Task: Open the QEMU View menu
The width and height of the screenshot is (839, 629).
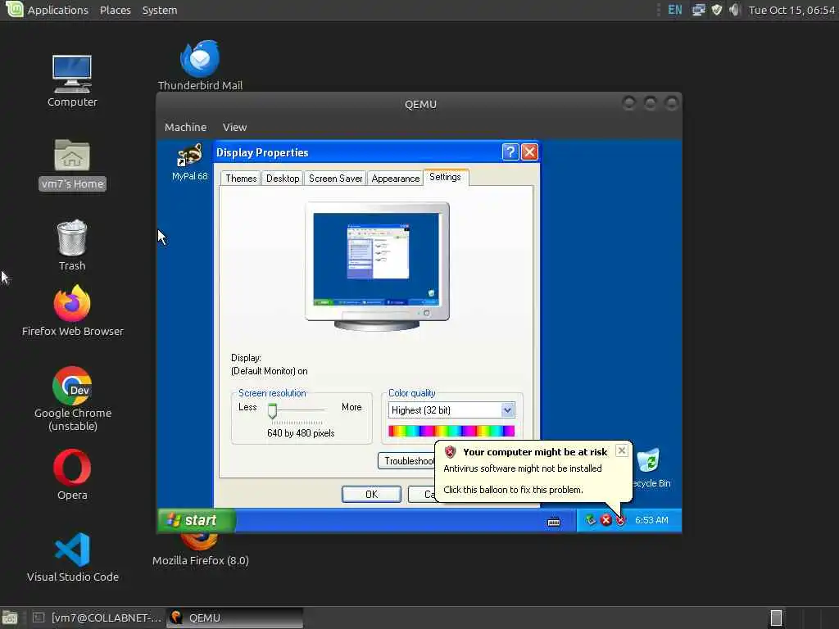Action: click(234, 127)
